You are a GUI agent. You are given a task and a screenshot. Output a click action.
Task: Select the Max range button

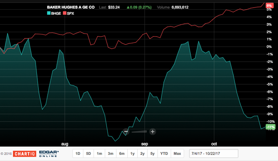point(177,154)
